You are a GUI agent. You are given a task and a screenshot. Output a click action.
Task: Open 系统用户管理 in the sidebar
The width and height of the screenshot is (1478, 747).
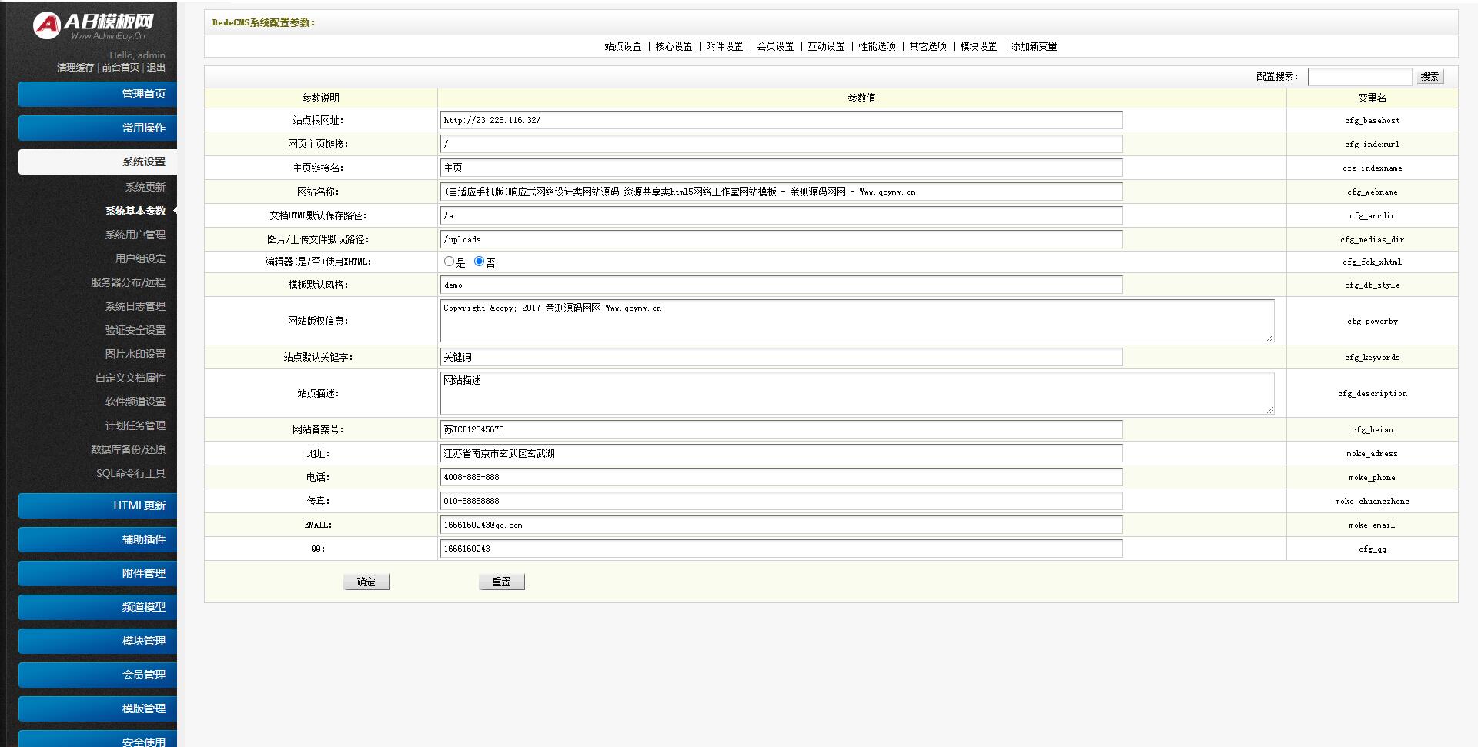click(x=135, y=235)
